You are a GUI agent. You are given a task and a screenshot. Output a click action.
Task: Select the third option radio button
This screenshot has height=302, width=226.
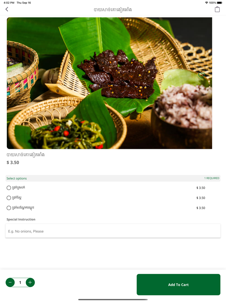[x=9, y=208]
